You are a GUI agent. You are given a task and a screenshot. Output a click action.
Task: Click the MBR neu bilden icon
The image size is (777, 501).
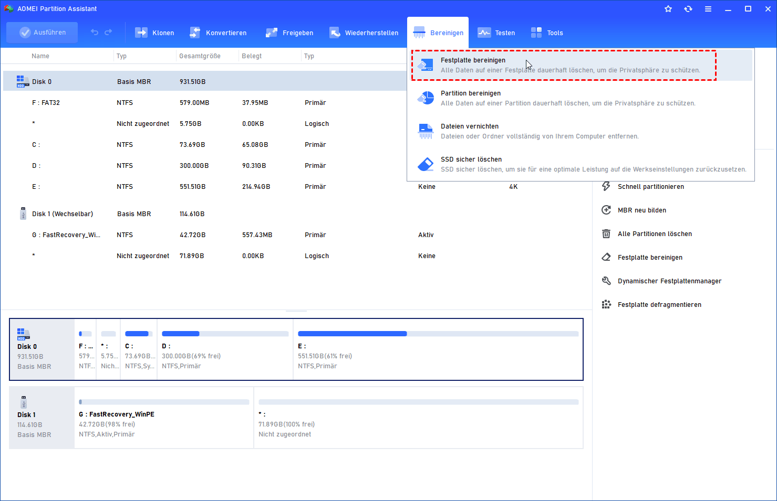tap(606, 210)
